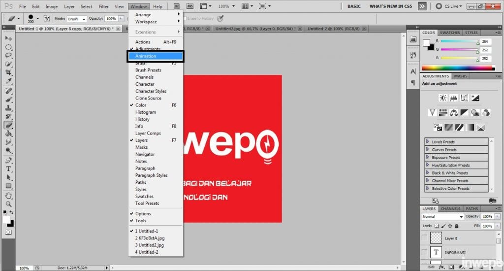Image resolution: width=504 pixels, height=271 pixels.
Task: Add a Color Balance adjustment
Action: click(x=454, y=113)
